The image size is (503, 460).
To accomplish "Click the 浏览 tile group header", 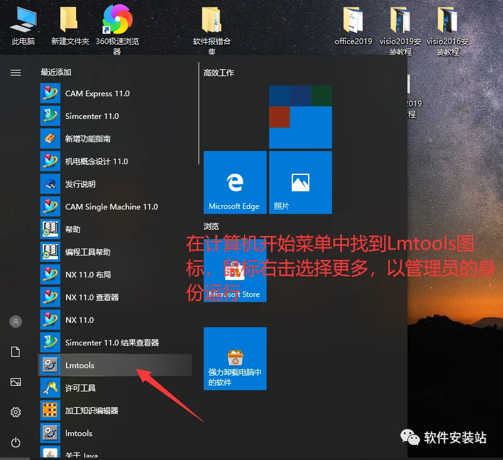I will tap(211, 227).
